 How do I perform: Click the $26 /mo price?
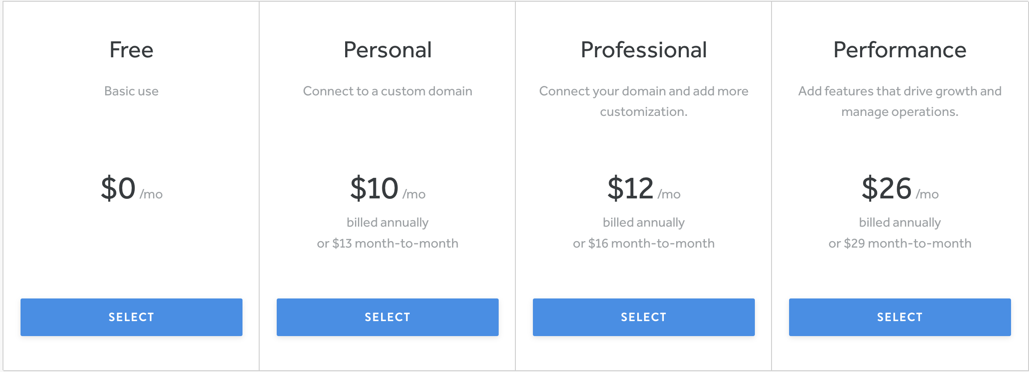click(900, 189)
